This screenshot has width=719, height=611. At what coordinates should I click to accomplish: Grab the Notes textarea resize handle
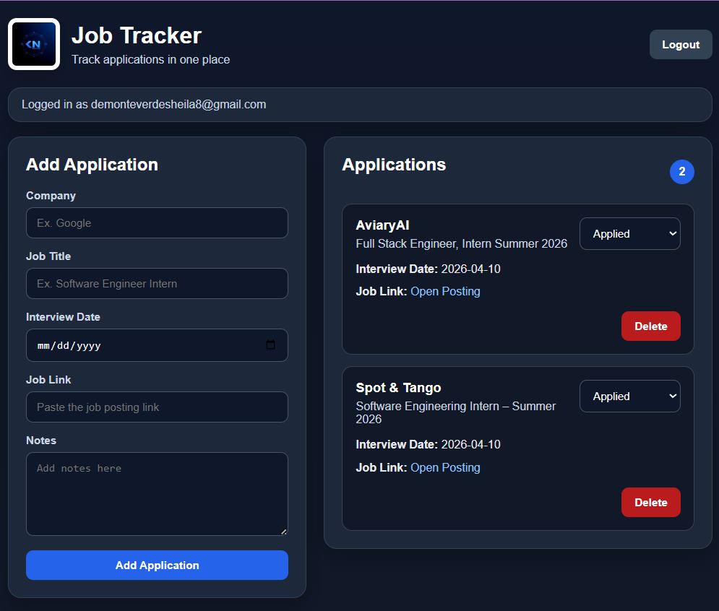284,532
